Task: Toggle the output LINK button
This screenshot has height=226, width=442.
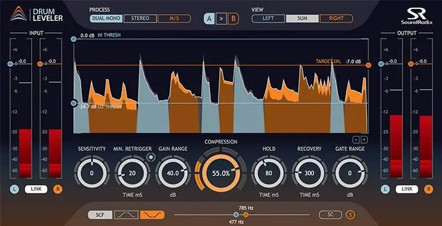Action: pos(407,190)
